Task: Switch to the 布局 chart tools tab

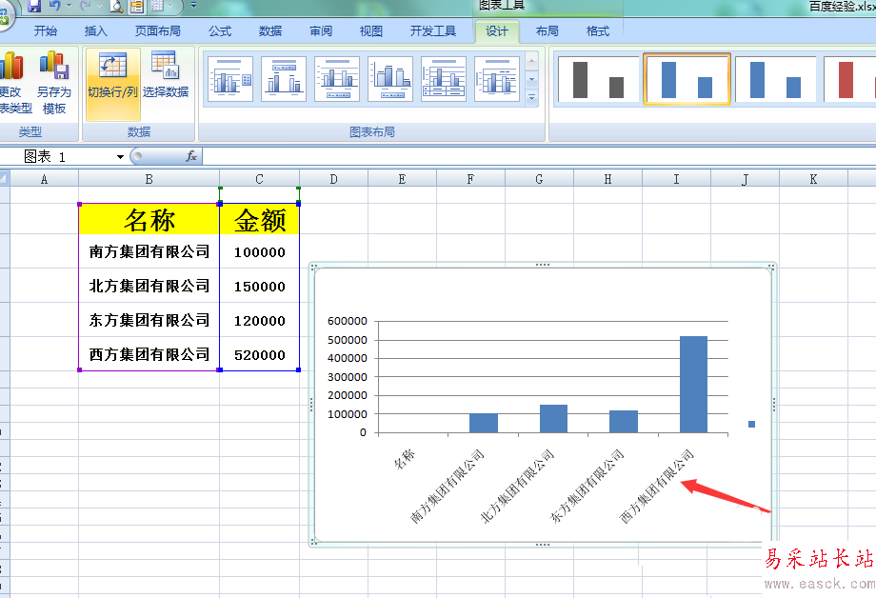Action: tap(547, 31)
